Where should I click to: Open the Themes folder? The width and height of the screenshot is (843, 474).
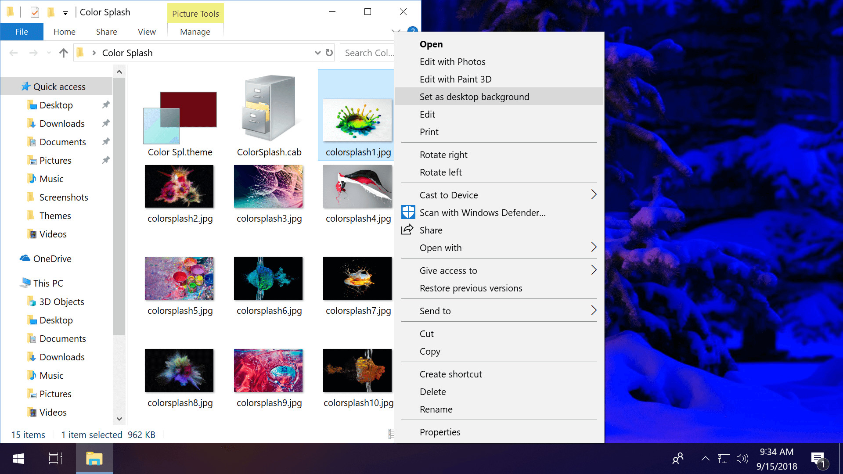(54, 216)
